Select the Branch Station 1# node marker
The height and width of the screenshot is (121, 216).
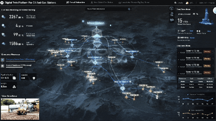point(123,88)
